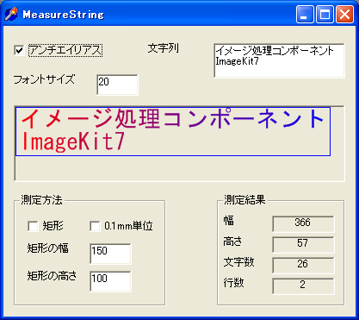Click the 文字列 multiline text box
359x320 pixels.
pyautogui.click(x=279, y=60)
